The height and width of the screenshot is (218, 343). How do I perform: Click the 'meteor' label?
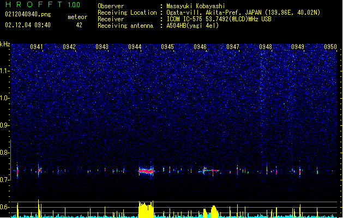pyautogui.click(x=77, y=17)
